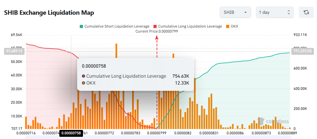Click the 771,372.55 right axis marker
This screenshot has height=139, width=317.
pyautogui.click(x=302, y=51)
